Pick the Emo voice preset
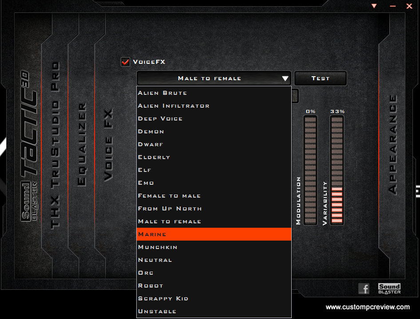This screenshot has width=420, height=319. click(214, 183)
